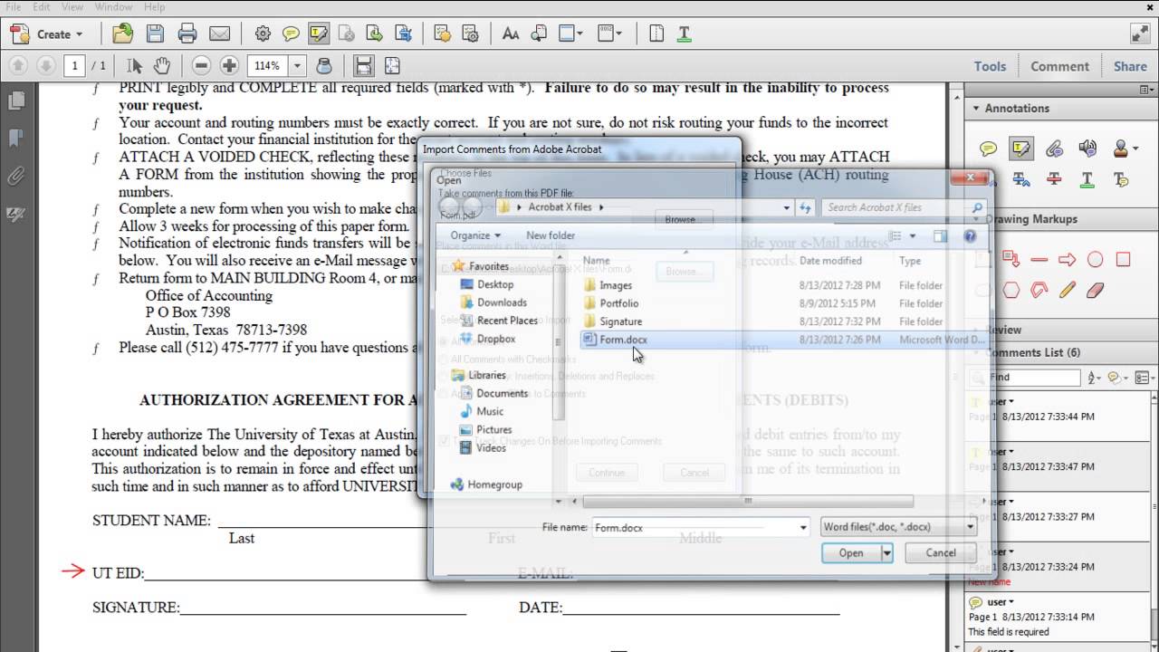Pick the pencil drawing tool
Viewport: 1159px width, 652px height.
point(1067,291)
